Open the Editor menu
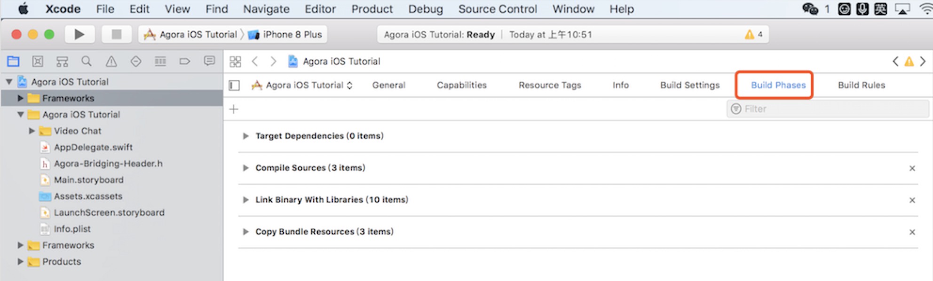This screenshot has width=933, height=281. (x=320, y=9)
